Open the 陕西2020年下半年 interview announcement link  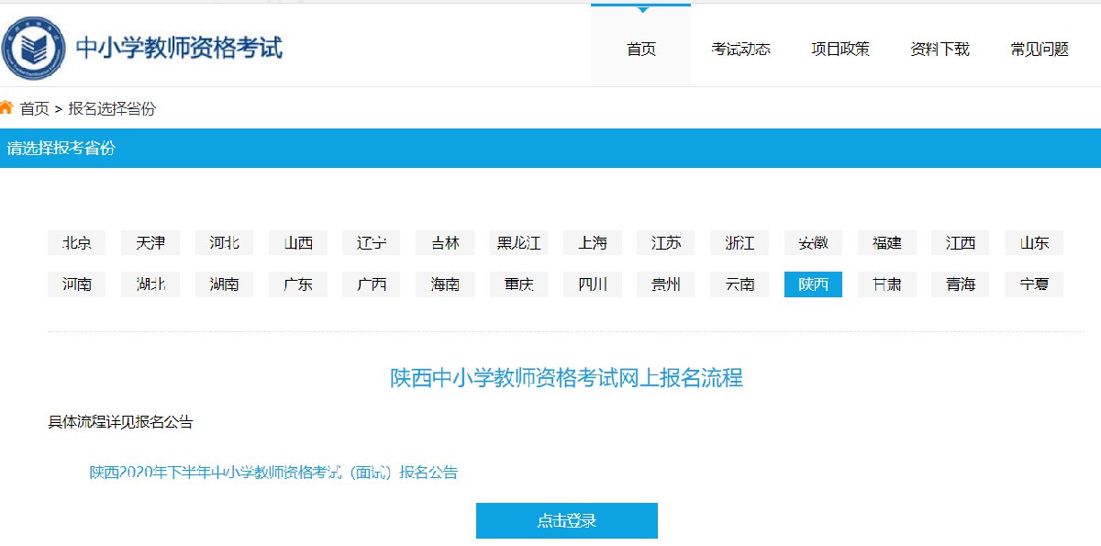coord(273,473)
